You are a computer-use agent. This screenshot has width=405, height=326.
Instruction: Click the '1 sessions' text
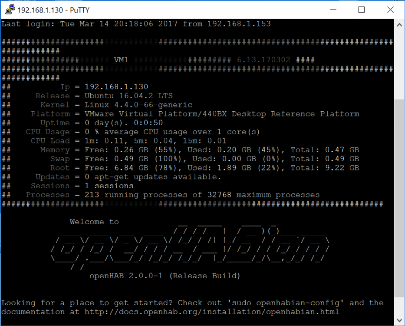click(x=109, y=186)
